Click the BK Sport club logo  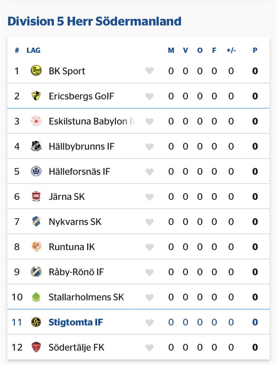pos(36,71)
